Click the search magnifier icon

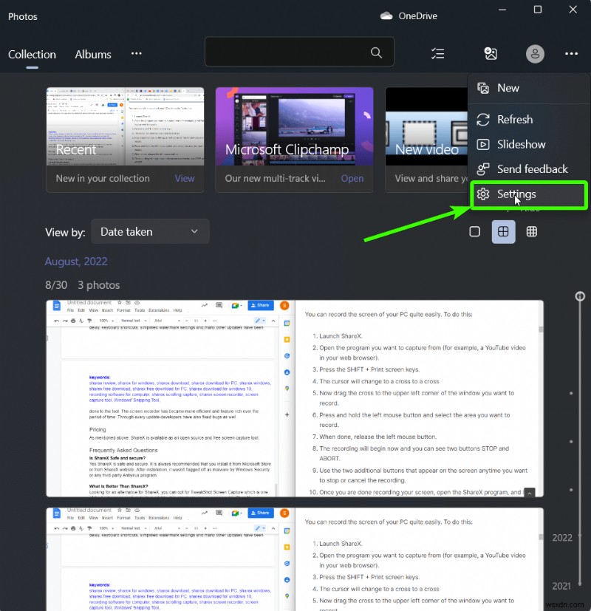[376, 52]
